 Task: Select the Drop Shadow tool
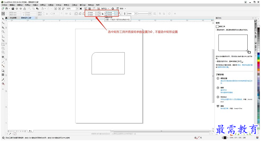(3, 71)
